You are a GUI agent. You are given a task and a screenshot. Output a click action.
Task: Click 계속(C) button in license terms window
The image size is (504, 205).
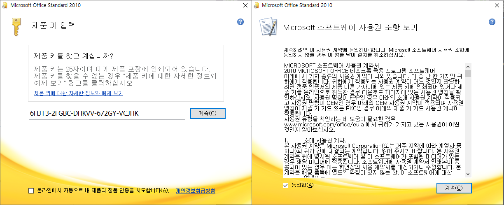[x=454, y=188]
